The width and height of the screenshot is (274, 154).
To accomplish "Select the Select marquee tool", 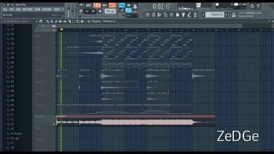I will [x=74, y=21].
